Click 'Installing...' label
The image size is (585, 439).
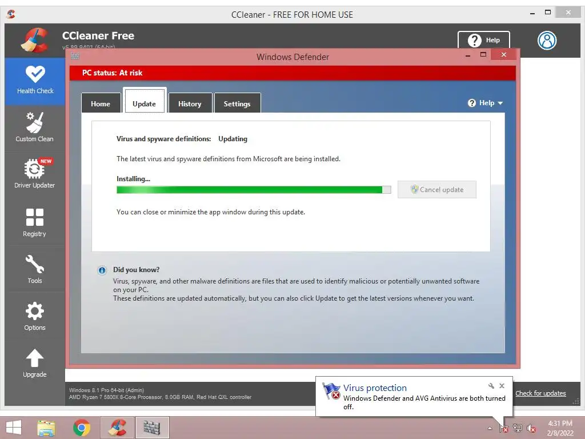(x=133, y=179)
